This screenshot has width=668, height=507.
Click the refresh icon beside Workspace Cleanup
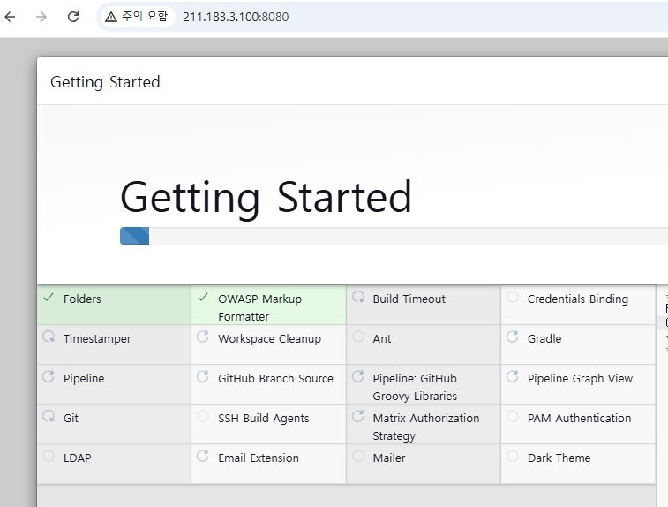coord(203,337)
